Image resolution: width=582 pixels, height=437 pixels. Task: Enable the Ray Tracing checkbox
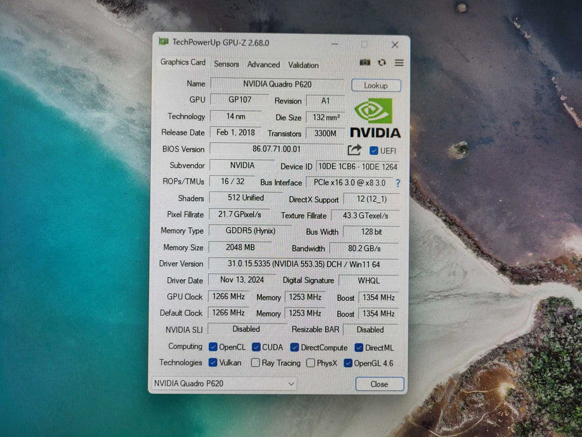click(256, 363)
